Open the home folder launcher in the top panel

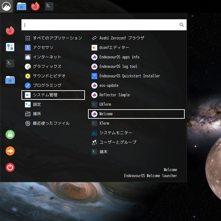tap(21, 6)
